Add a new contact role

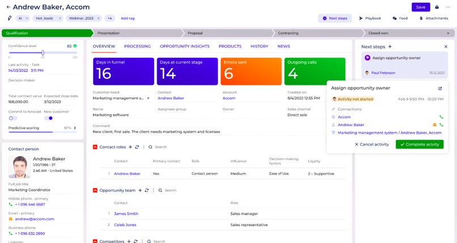[130, 147]
